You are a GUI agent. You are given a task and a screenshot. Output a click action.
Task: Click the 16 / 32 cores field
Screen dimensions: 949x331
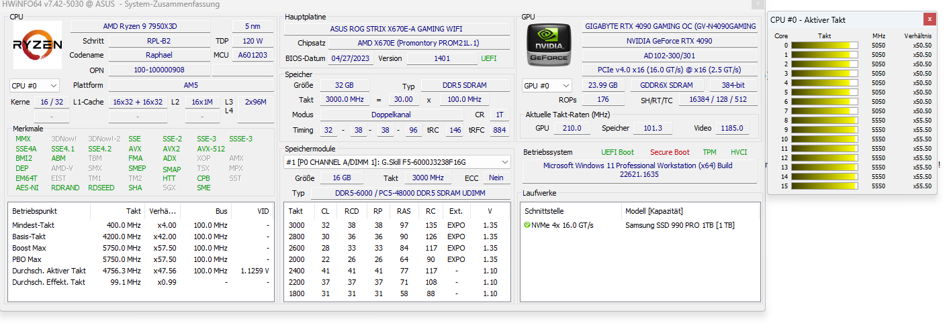pyautogui.click(x=51, y=102)
